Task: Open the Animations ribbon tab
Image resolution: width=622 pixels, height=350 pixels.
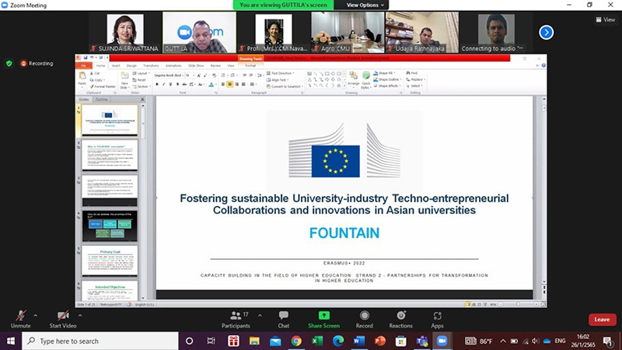Action: pyautogui.click(x=173, y=65)
